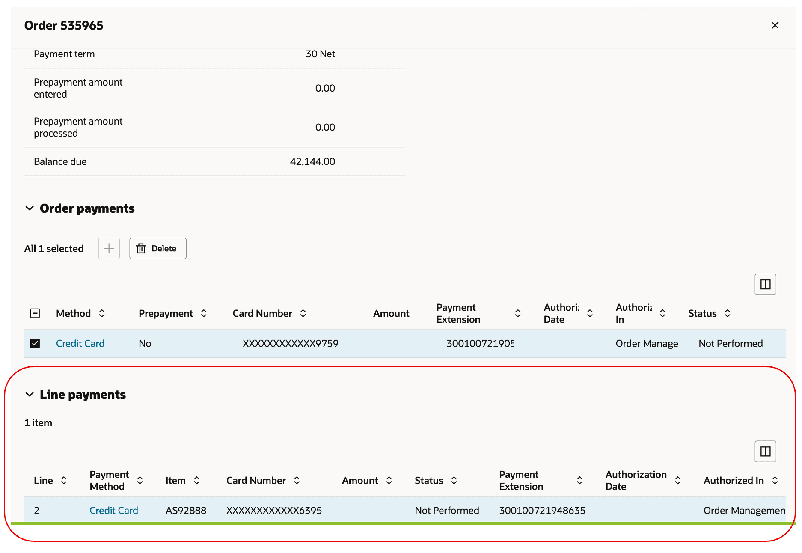The width and height of the screenshot is (802, 553).
Task: Click the trash icon on the Delete button
Action: point(141,248)
